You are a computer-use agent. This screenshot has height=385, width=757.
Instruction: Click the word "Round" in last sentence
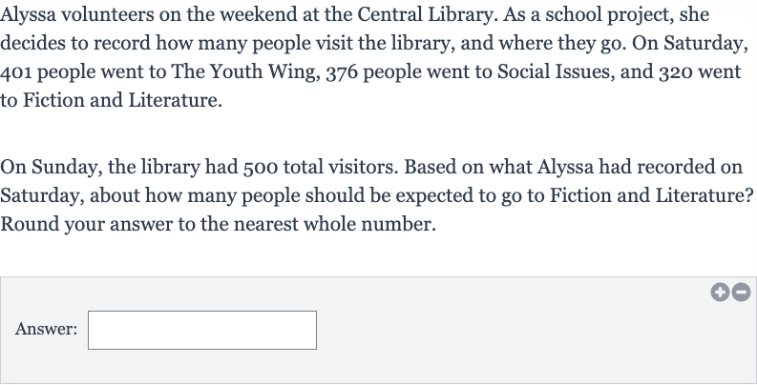(x=30, y=225)
